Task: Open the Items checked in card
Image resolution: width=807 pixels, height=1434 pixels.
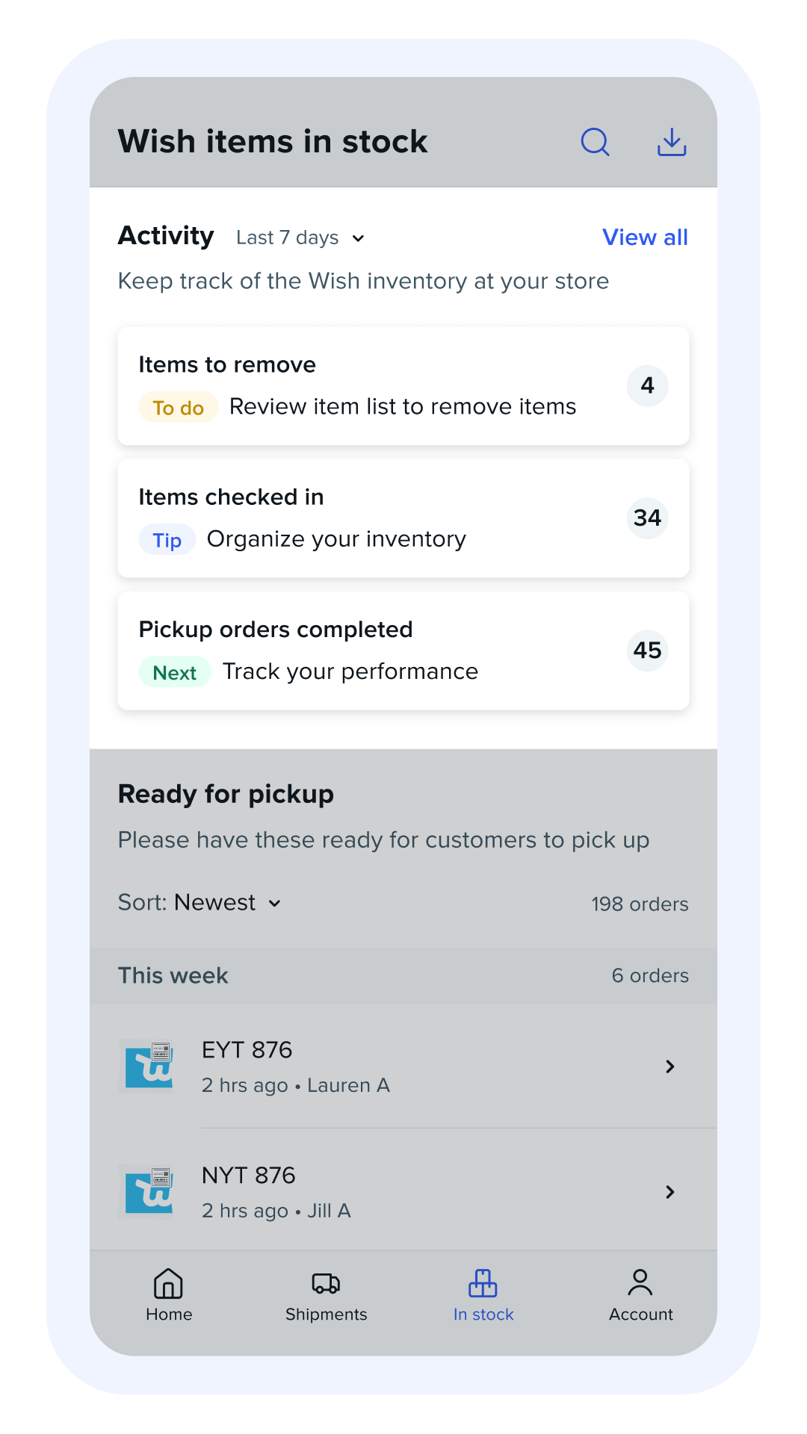Action: click(403, 518)
